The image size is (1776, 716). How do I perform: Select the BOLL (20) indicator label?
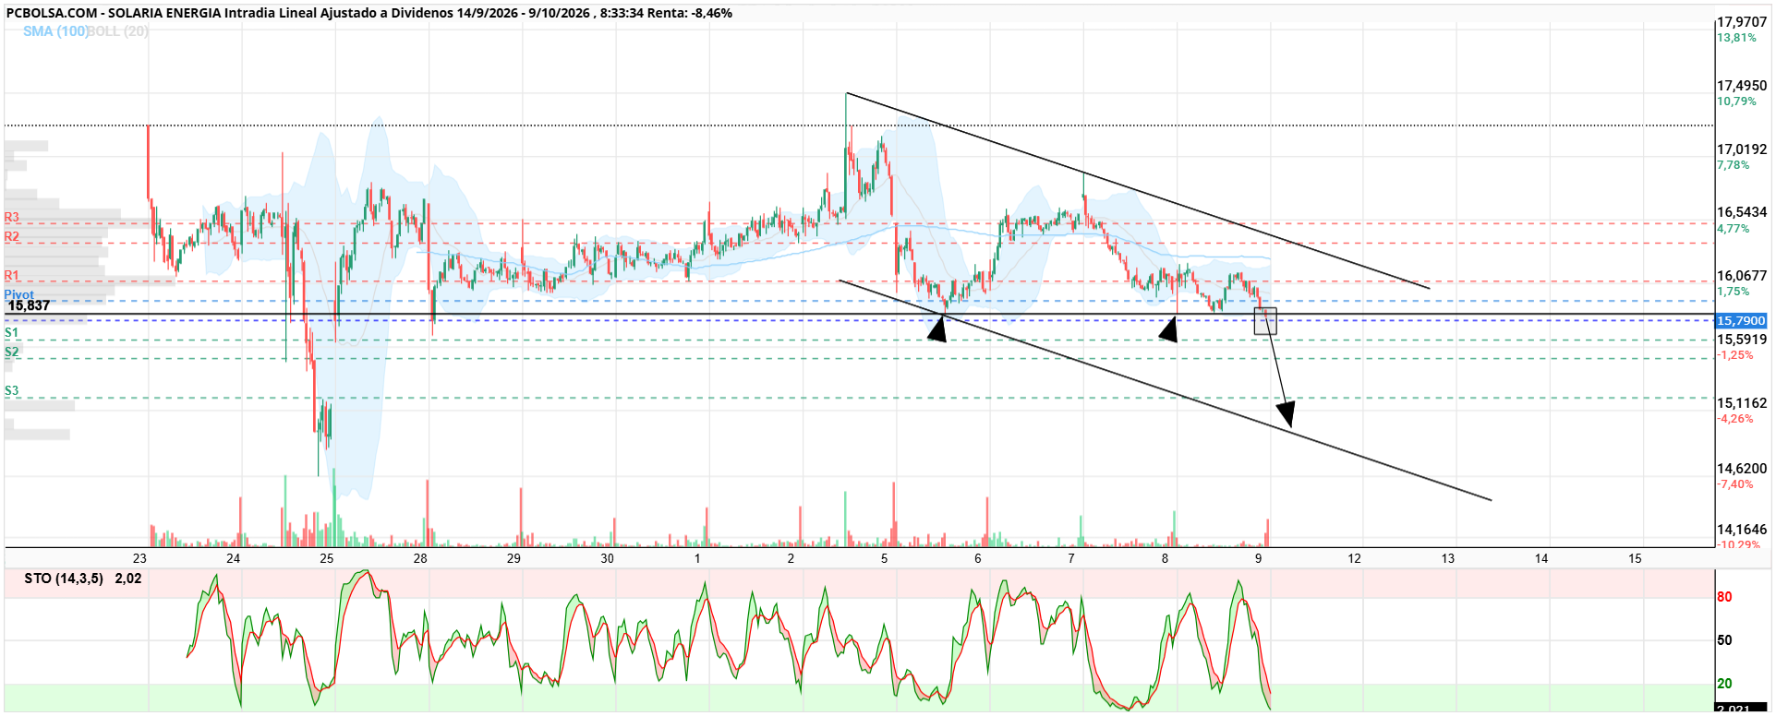coord(118,31)
